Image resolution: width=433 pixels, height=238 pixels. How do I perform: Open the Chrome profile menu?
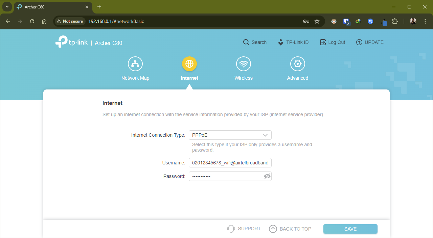click(413, 21)
